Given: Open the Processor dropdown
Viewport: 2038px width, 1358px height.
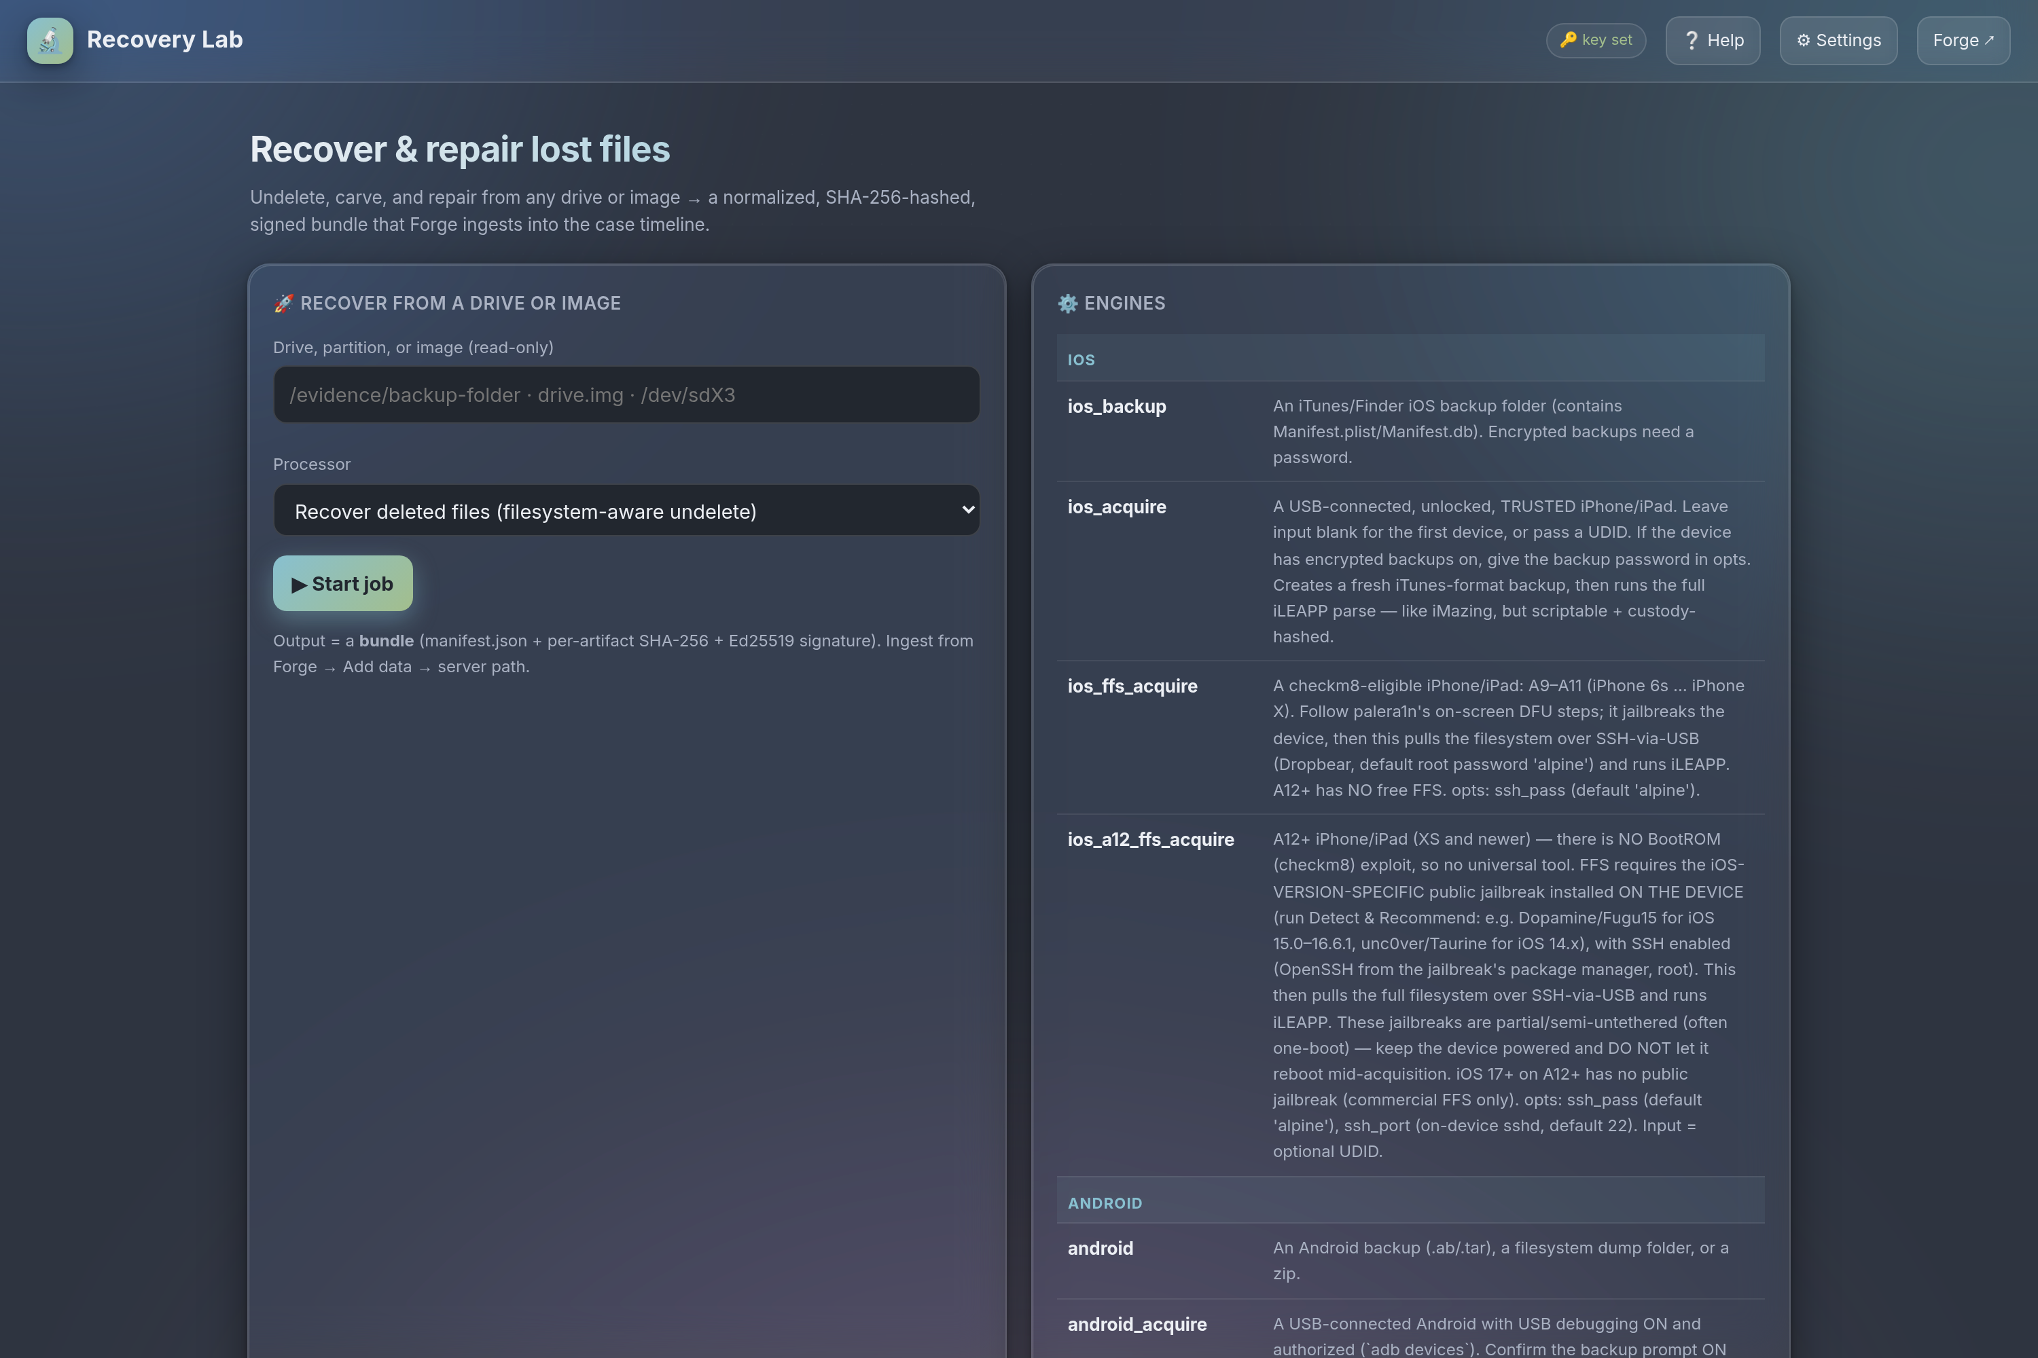Looking at the screenshot, I should tap(626, 511).
